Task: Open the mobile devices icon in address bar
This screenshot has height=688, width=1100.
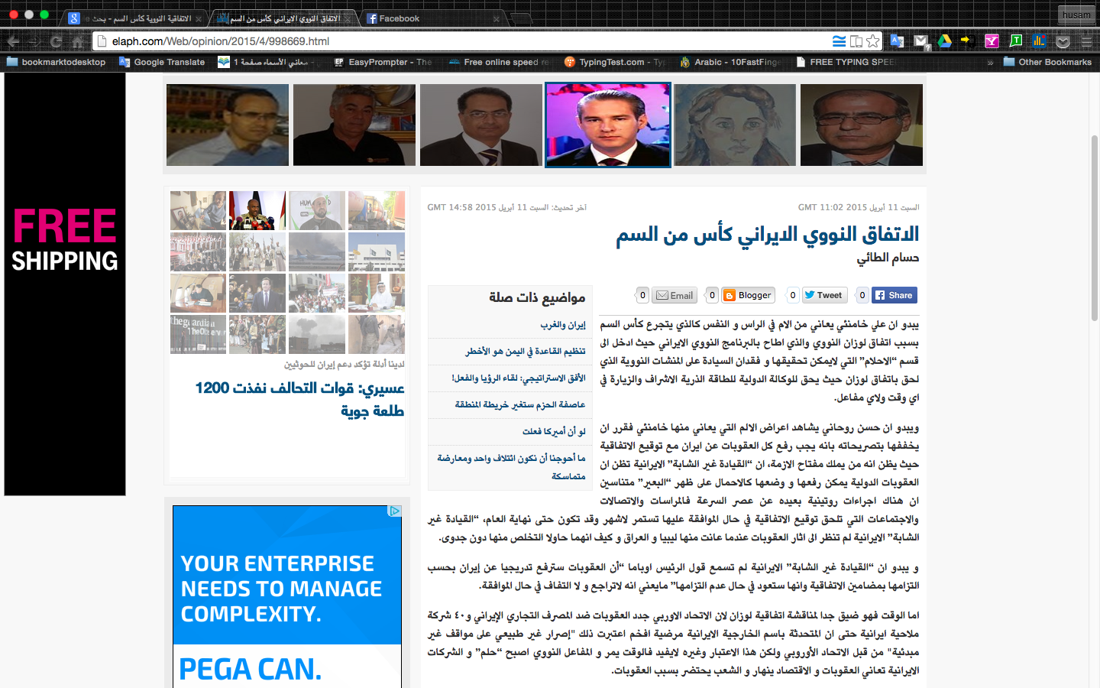Action: pos(856,41)
